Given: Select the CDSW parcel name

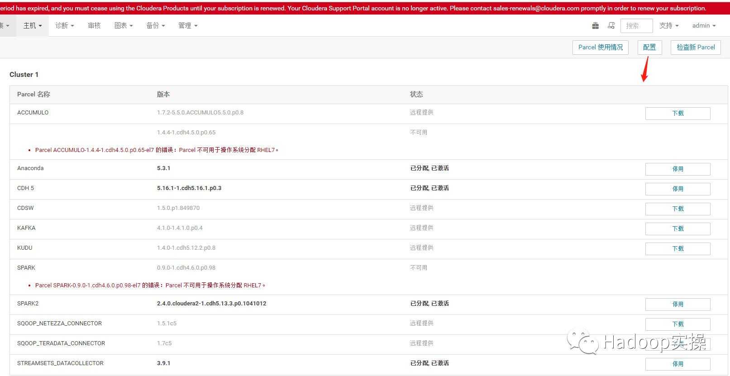Looking at the screenshot, I should [x=25, y=208].
